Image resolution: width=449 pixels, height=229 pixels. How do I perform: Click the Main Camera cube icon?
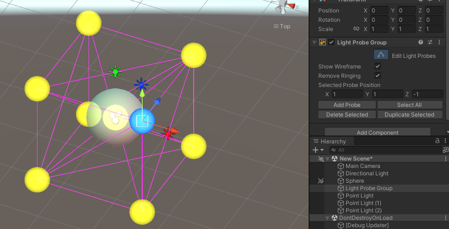(x=341, y=166)
